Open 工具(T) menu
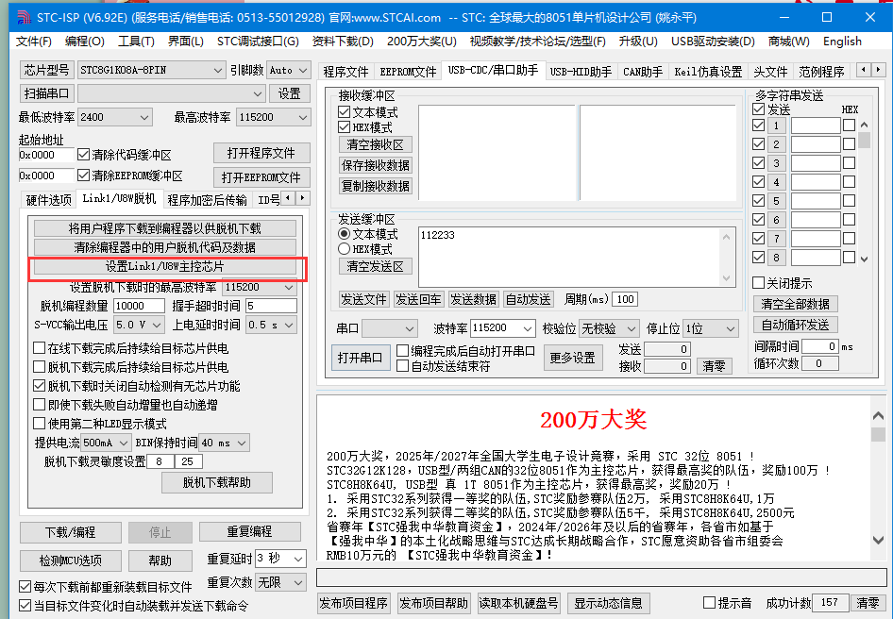The image size is (893, 619). pyautogui.click(x=136, y=41)
